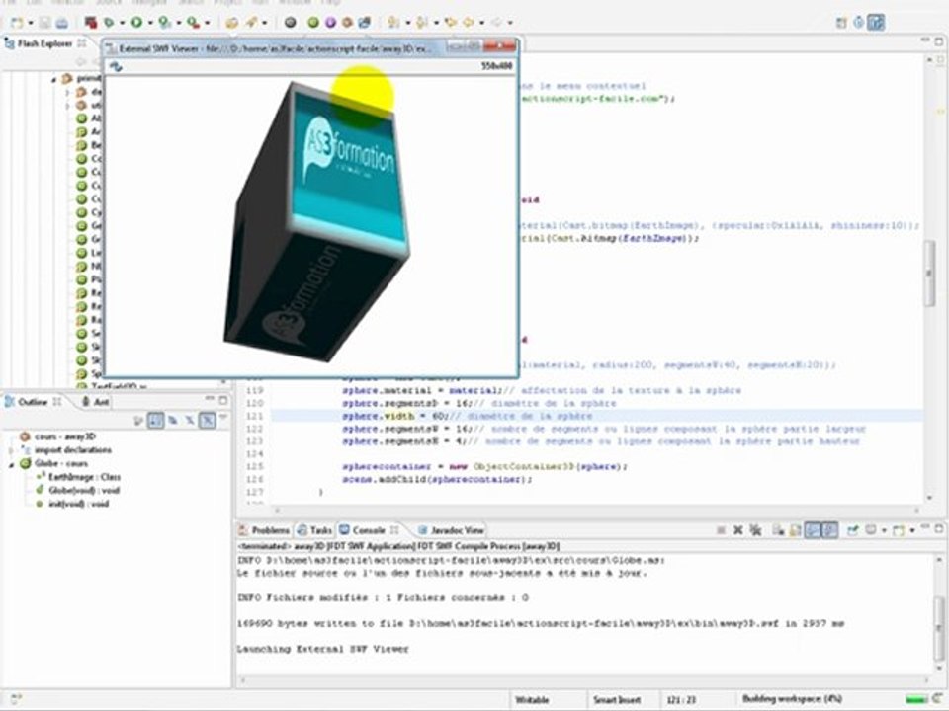Click the green circle toolbar icon
The width and height of the screenshot is (949, 711).
click(313, 23)
